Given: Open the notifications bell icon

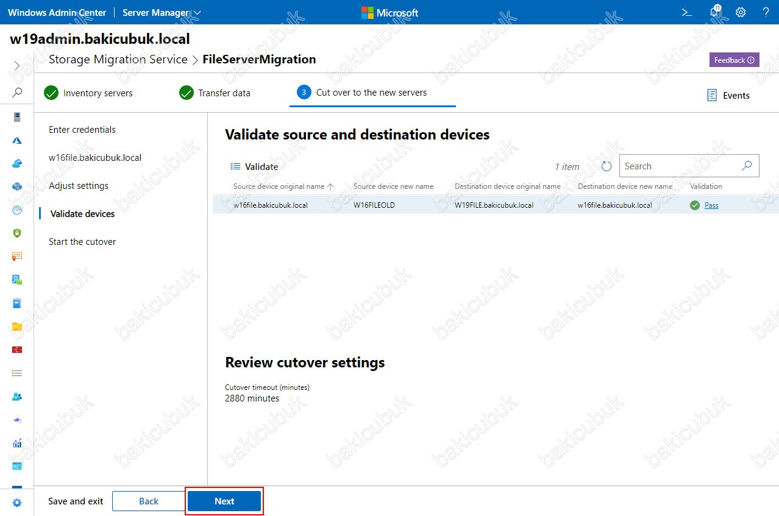Looking at the screenshot, I should pos(715,12).
